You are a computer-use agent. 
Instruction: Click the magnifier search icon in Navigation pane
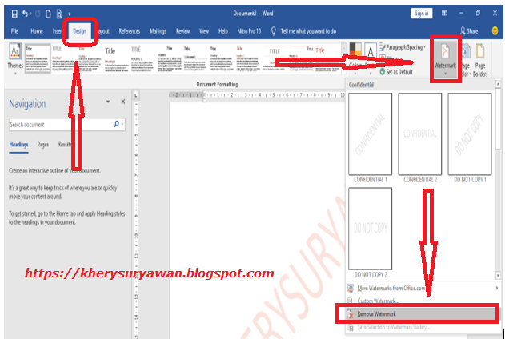116,124
